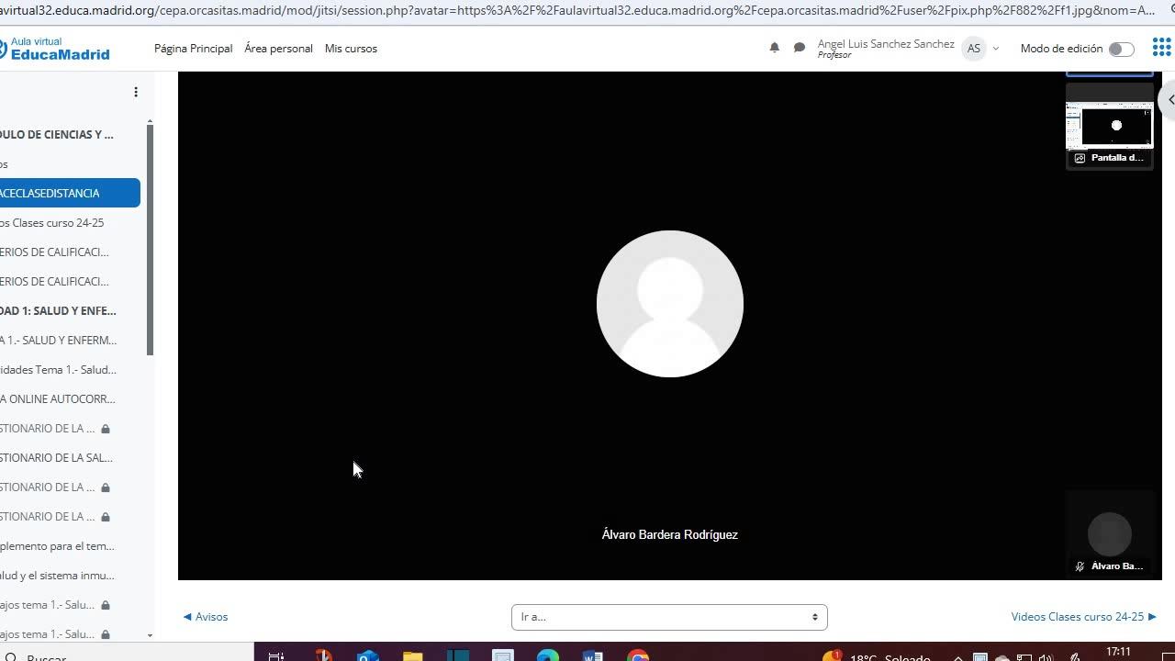Click the user name Angel Luis Sanchez Sanchez
This screenshot has height=661, width=1175.
[886, 44]
